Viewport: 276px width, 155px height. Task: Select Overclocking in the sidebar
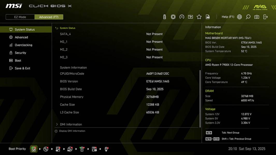coord(24,45)
